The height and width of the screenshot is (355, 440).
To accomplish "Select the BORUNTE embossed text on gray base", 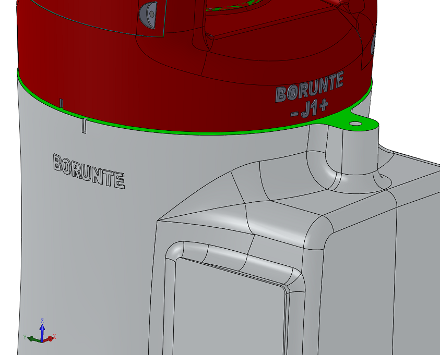I will (x=89, y=171).
